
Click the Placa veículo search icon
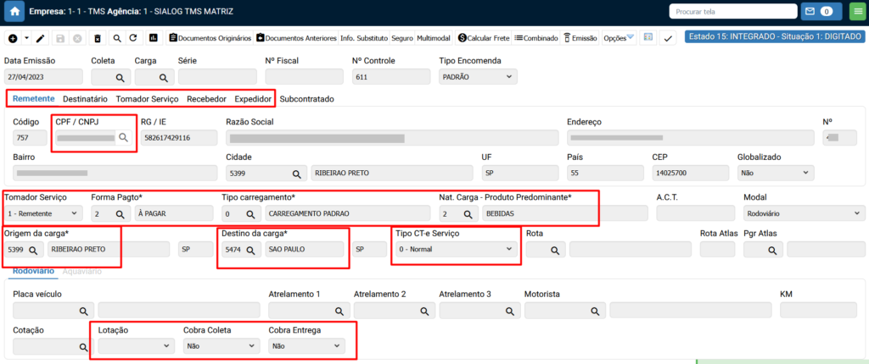pyautogui.click(x=83, y=311)
